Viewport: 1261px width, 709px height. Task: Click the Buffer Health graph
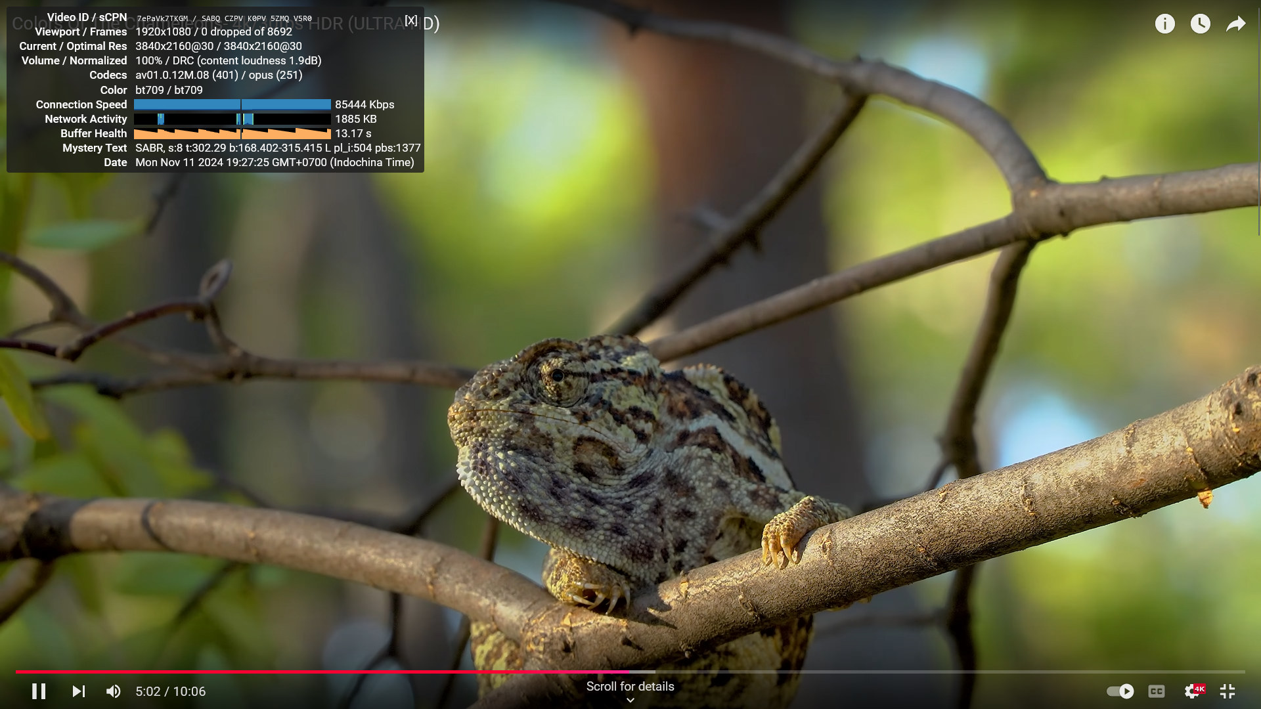click(x=232, y=133)
